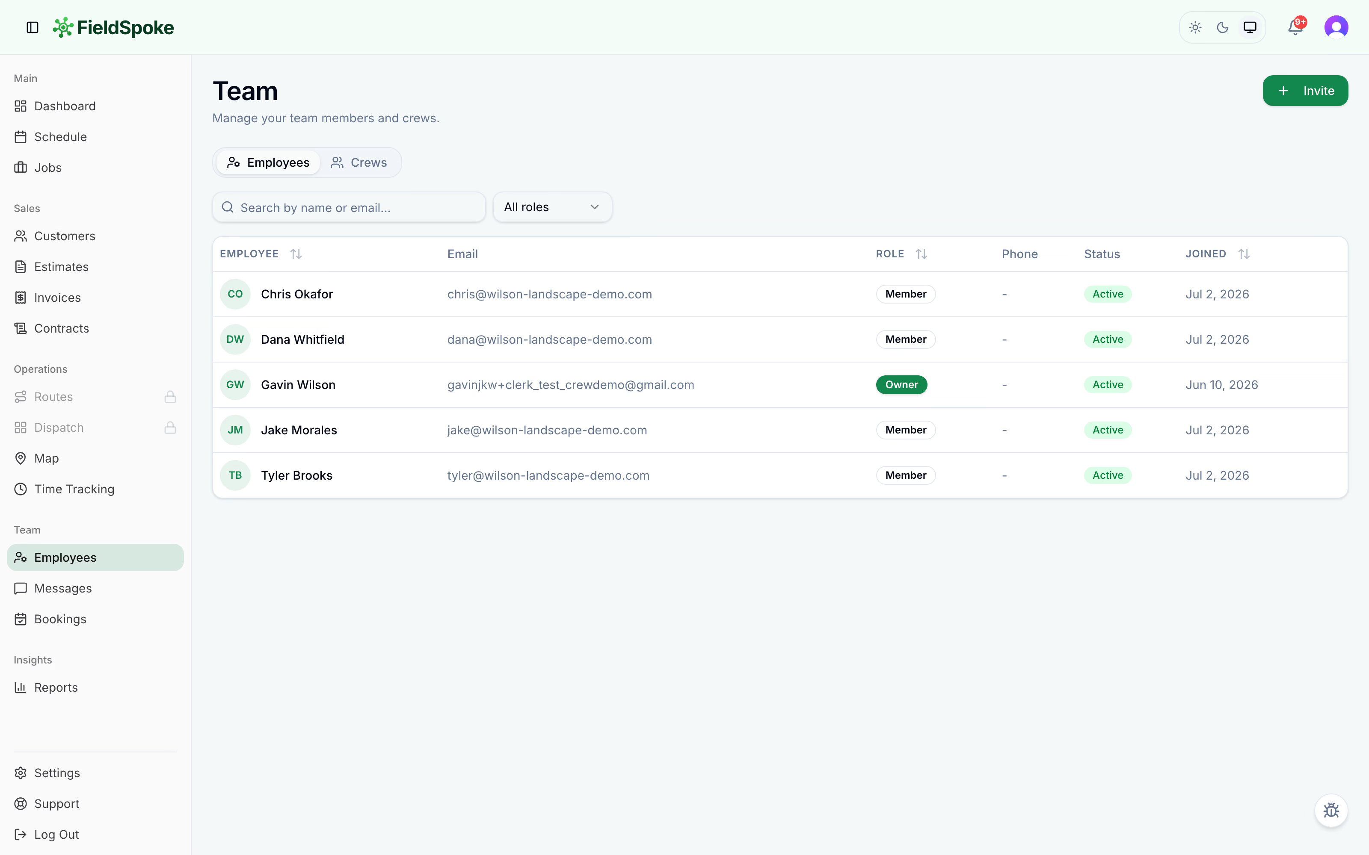Open Messages in sidebar
1369x855 pixels.
[x=95, y=588]
